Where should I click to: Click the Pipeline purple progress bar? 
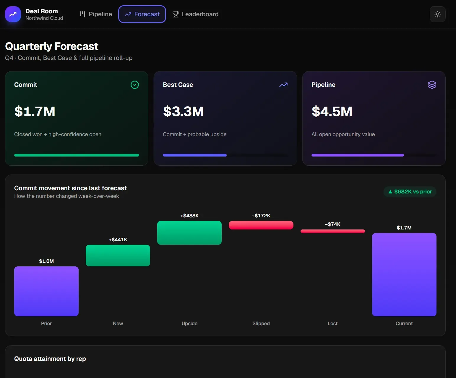pyautogui.click(x=358, y=155)
